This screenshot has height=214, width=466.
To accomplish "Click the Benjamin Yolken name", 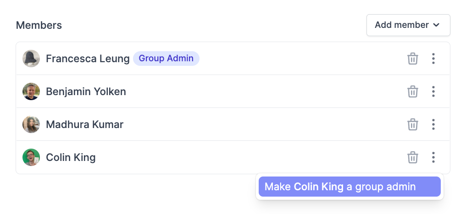I will 86,91.
